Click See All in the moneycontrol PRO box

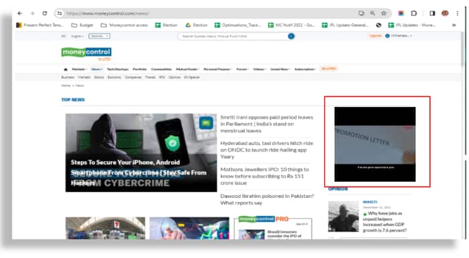301,224
